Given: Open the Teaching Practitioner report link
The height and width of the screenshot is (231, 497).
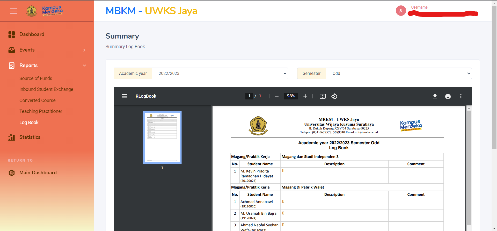Looking at the screenshot, I should (41, 111).
